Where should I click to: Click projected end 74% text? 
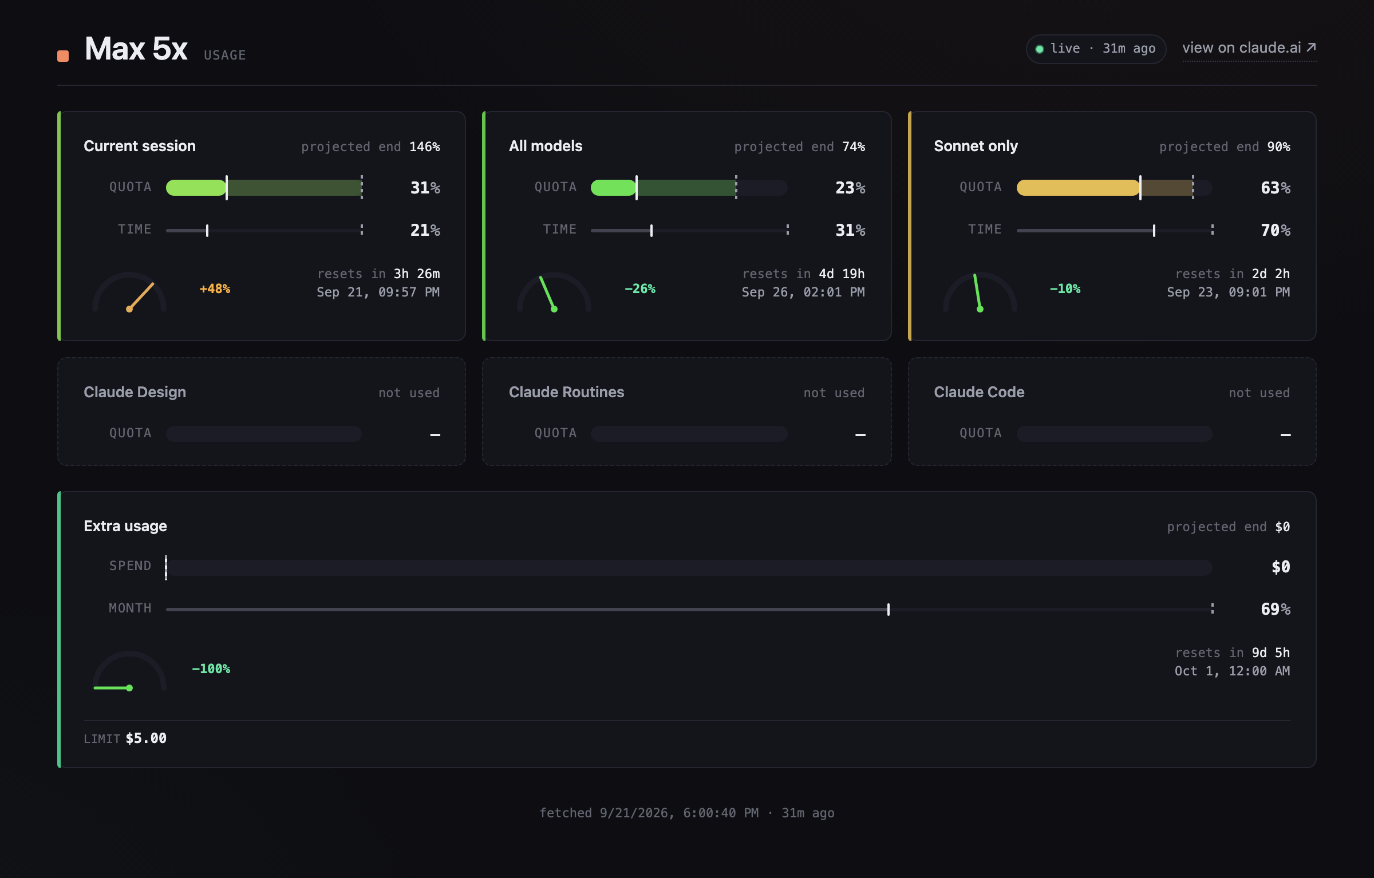pyautogui.click(x=800, y=147)
